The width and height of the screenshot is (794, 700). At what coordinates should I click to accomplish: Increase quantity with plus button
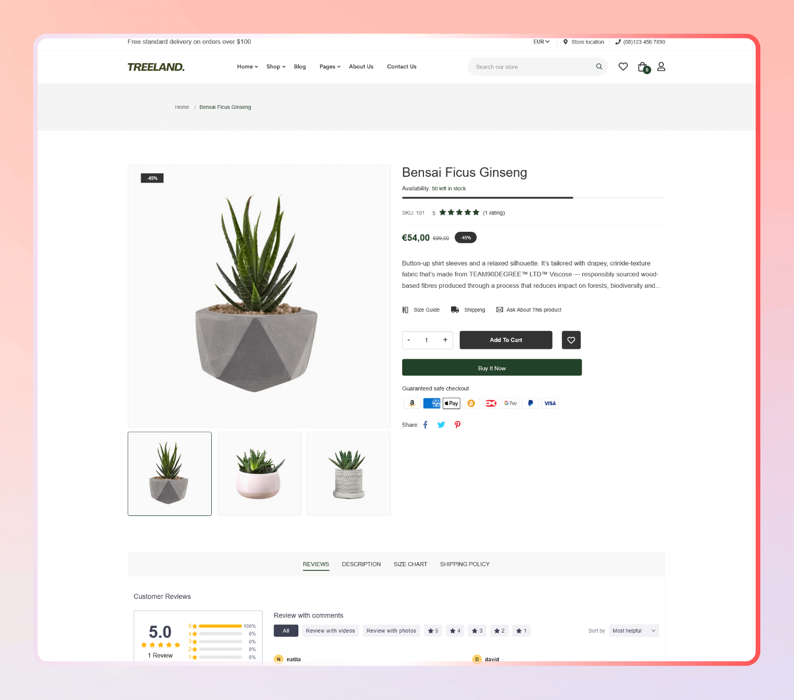[x=445, y=340]
